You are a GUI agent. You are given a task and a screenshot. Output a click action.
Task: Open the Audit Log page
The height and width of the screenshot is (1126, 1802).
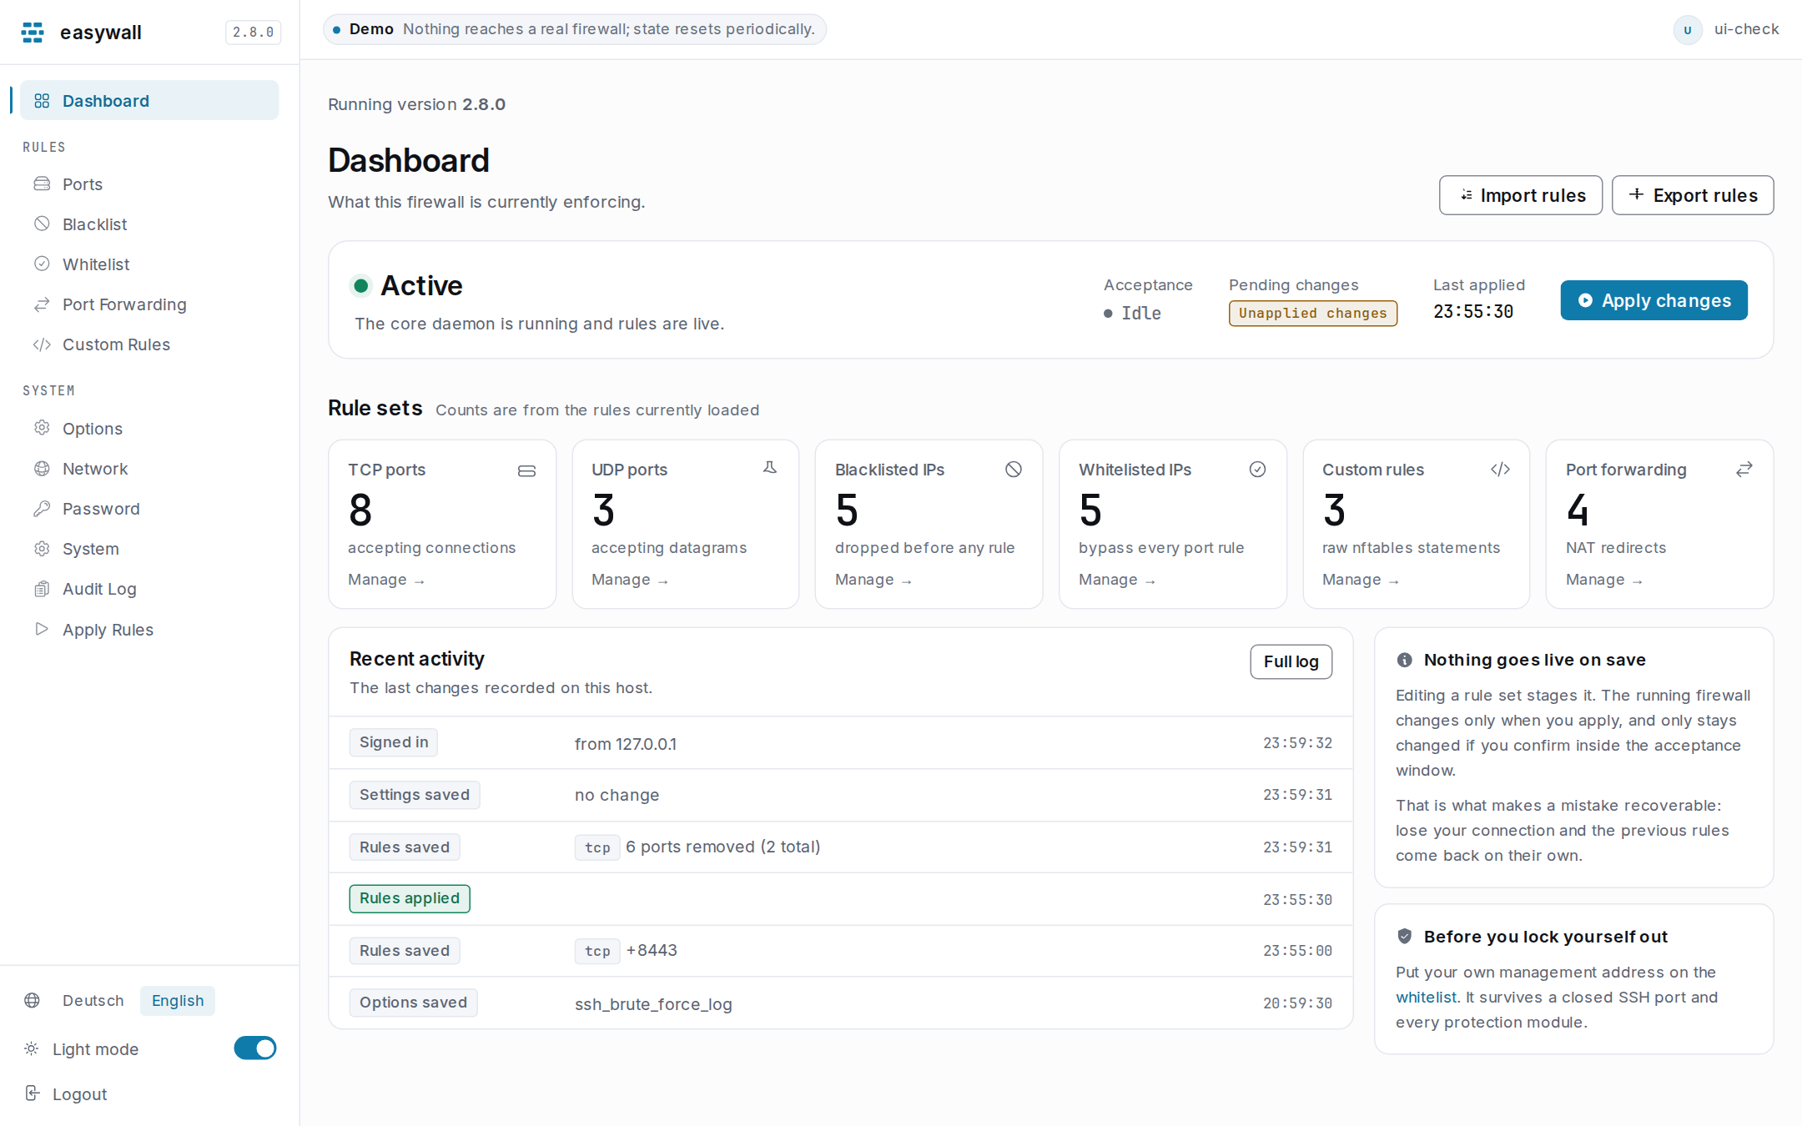click(149, 589)
